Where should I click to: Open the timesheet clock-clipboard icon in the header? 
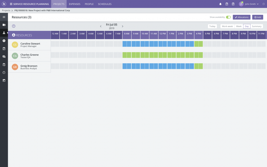[x=227, y=4]
